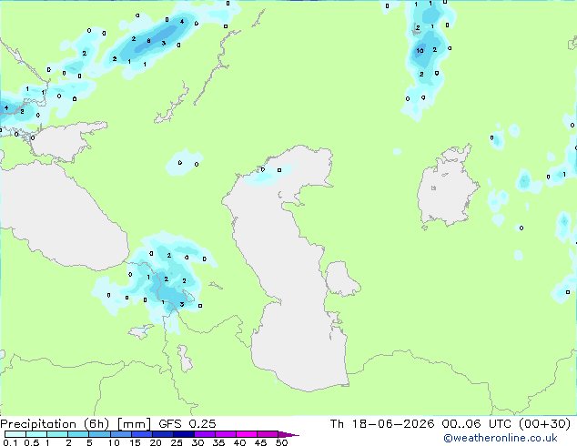The image size is (577, 446).
Task: Select the 30–35 mm purple legend box
Action: (x=204, y=434)
